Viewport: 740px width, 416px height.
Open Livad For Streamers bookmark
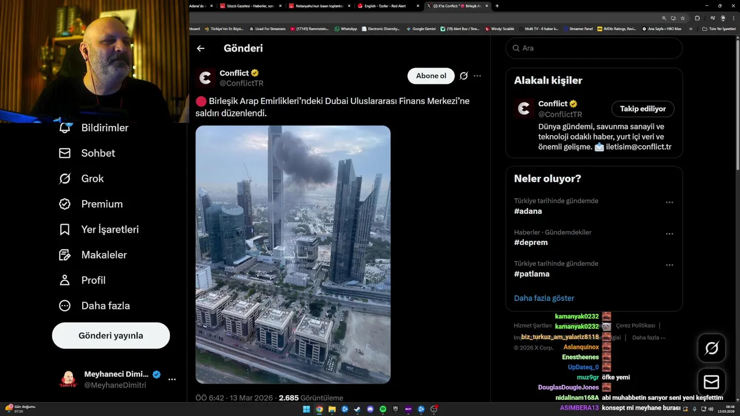[267, 29]
